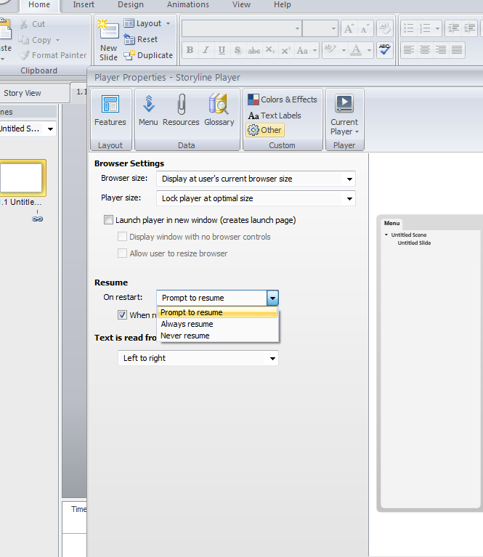Image resolution: width=483 pixels, height=557 pixels.
Task: Open the Browser size dropdown
Action: (256, 179)
